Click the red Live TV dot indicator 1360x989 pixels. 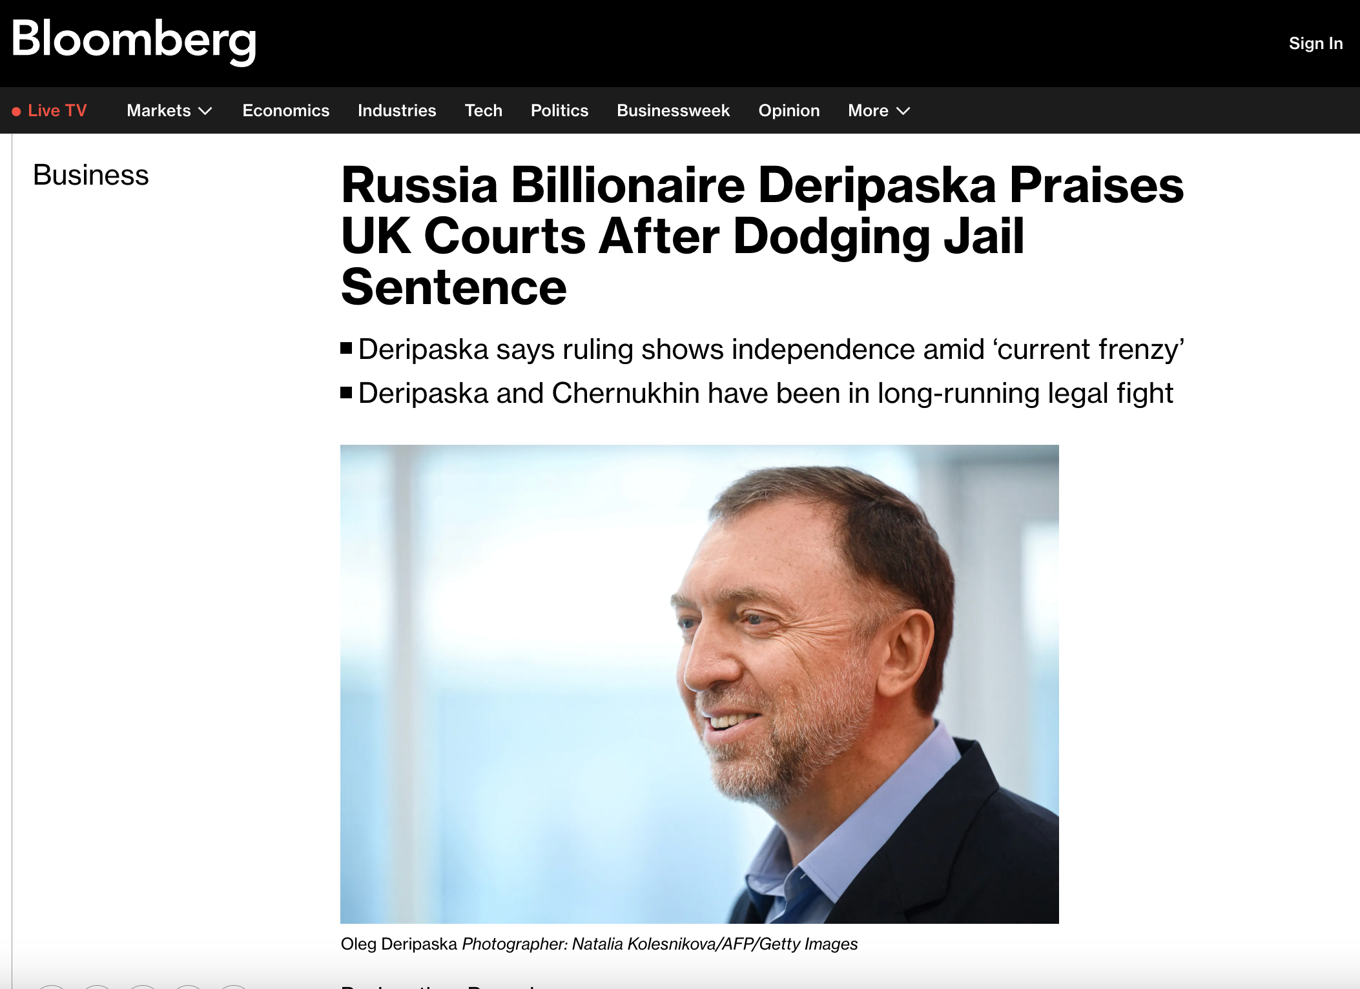pyautogui.click(x=16, y=111)
